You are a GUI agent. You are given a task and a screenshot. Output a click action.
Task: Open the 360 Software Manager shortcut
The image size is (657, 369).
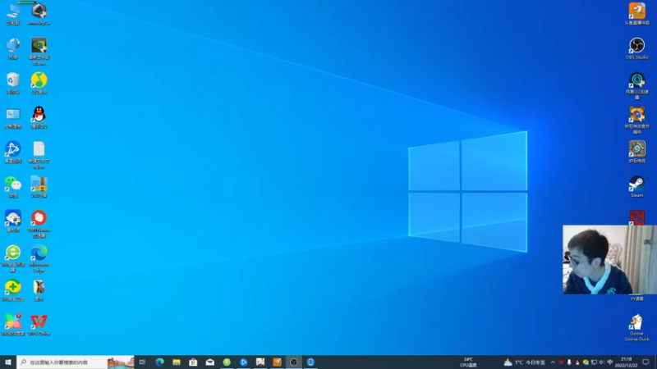13,325
